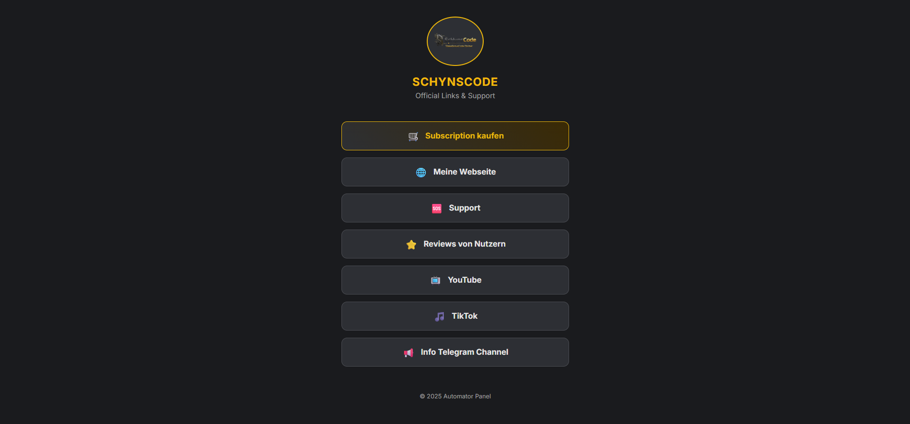Open the YouTube channel link

tap(455, 280)
